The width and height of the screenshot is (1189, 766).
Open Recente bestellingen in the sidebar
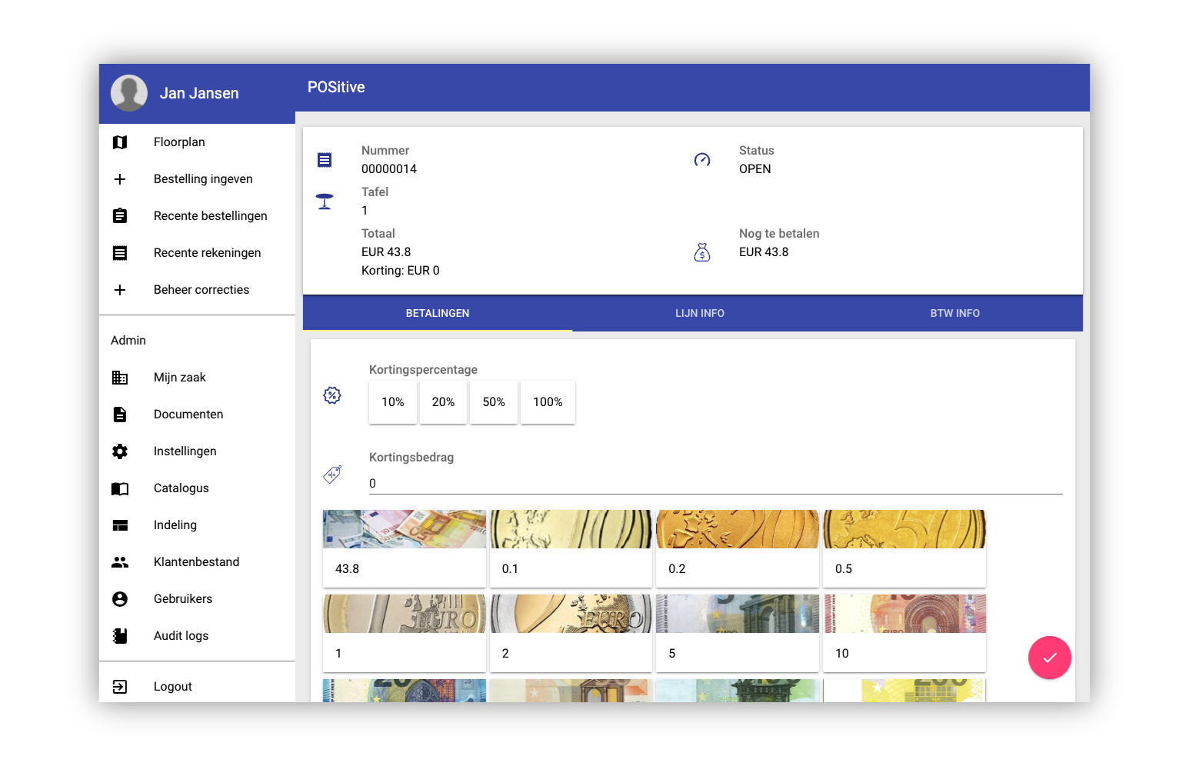pos(210,216)
